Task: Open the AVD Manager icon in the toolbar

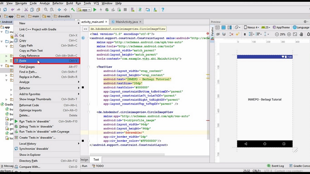Action: (x=133, y=9)
